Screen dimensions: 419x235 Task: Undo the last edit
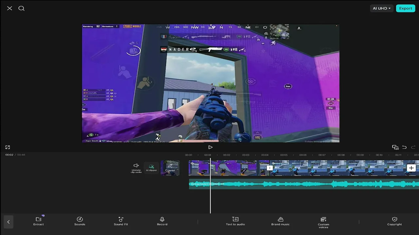(404, 147)
